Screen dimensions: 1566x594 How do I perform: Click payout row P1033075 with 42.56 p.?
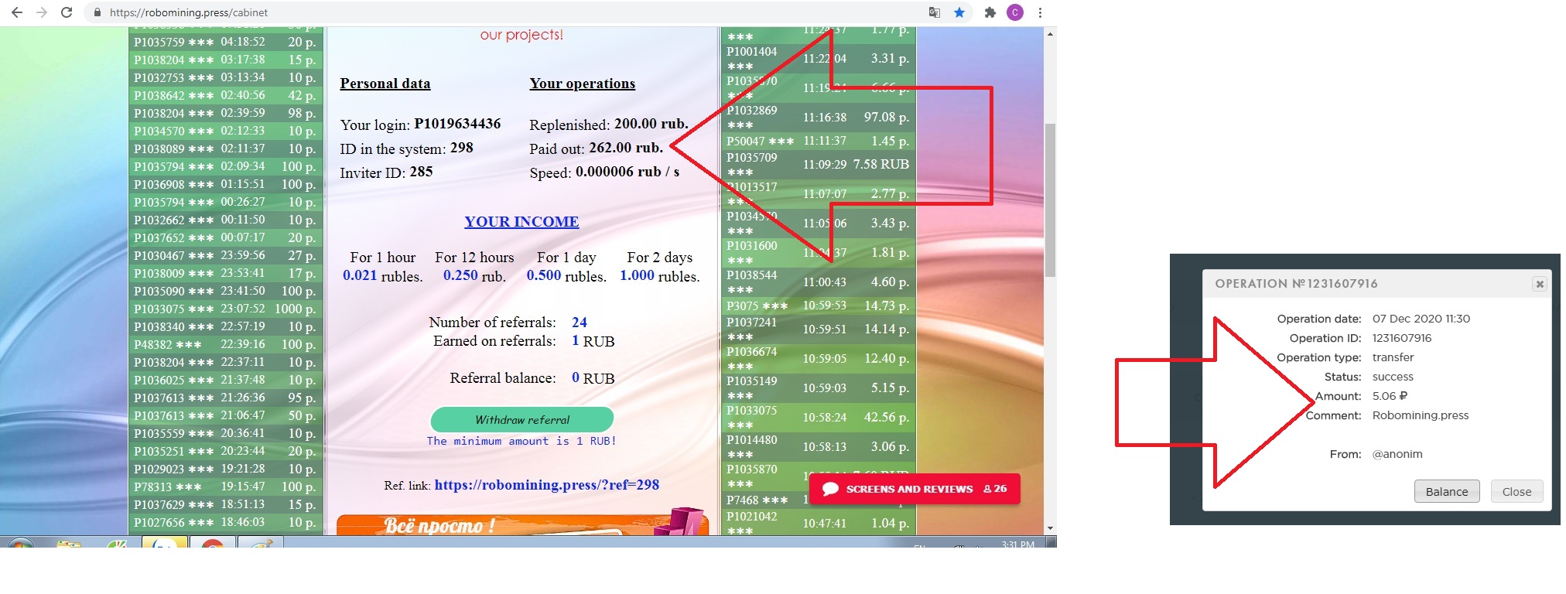819,418
